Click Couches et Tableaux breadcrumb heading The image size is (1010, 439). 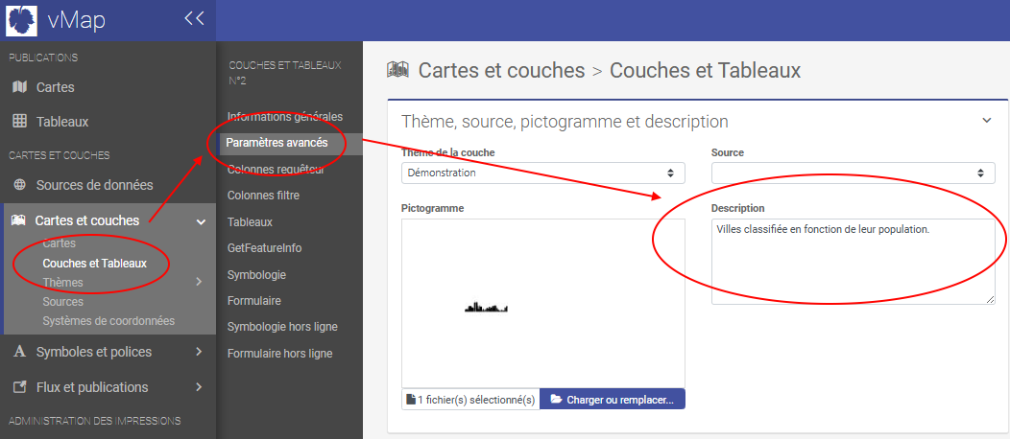706,70
